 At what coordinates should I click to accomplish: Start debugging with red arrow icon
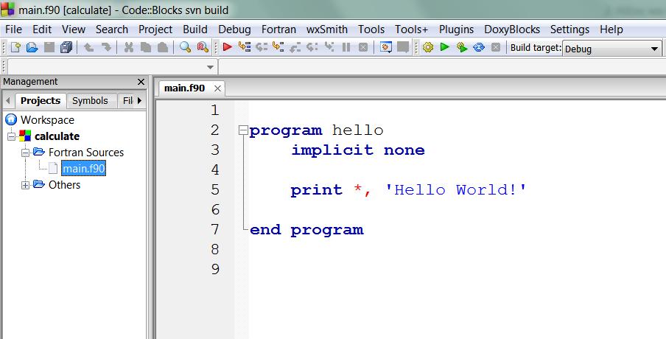point(227,47)
